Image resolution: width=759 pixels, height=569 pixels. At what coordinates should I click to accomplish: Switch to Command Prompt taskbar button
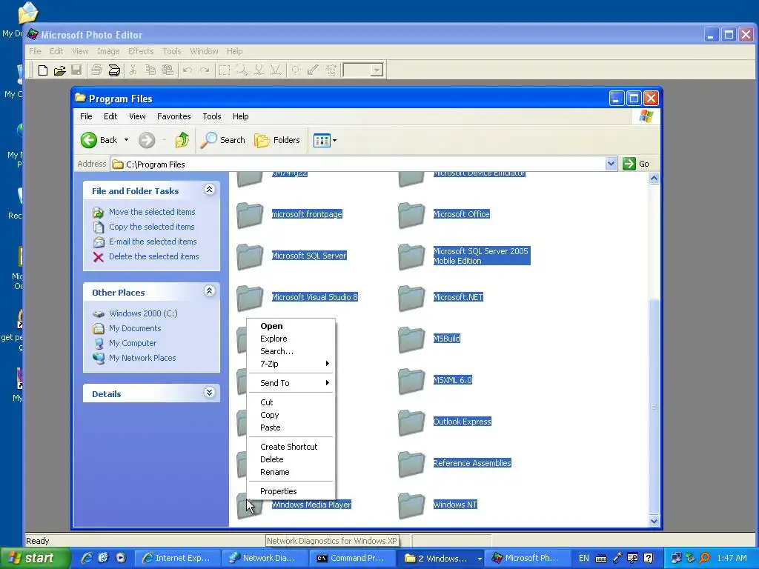click(351, 559)
